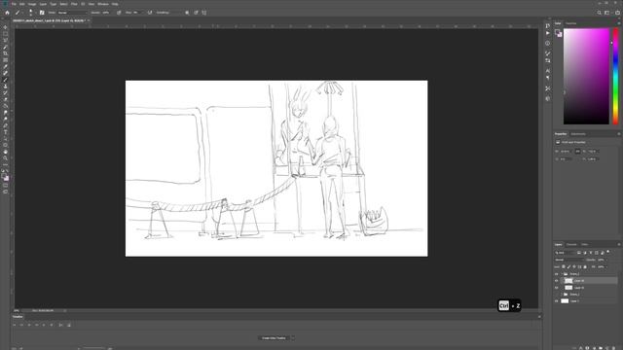Click the create new group folder icon
Image resolution: width=623 pixels, height=350 pixels.
[x=601, y=348]
